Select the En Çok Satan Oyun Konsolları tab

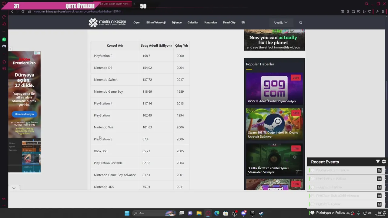pos(113,4)
